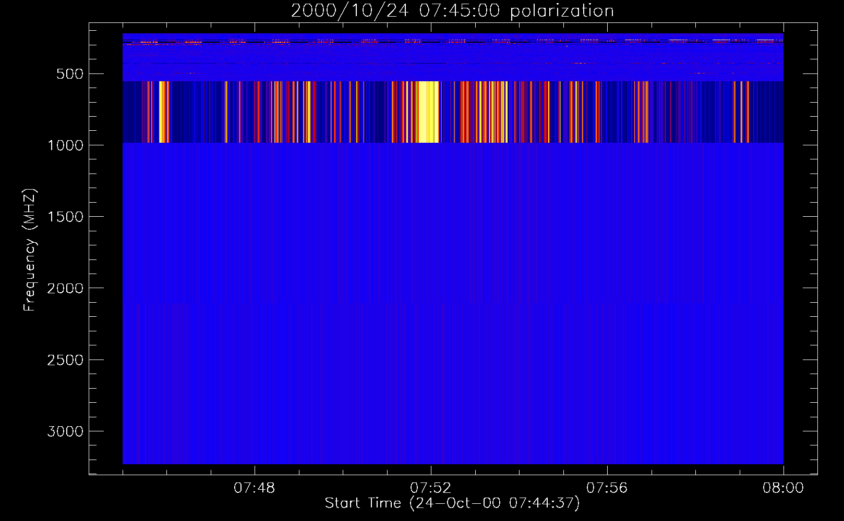Click the plot title '2000/10/24 07:45:00 polarization'
This screenshot has height=521, width=844.
452,11
